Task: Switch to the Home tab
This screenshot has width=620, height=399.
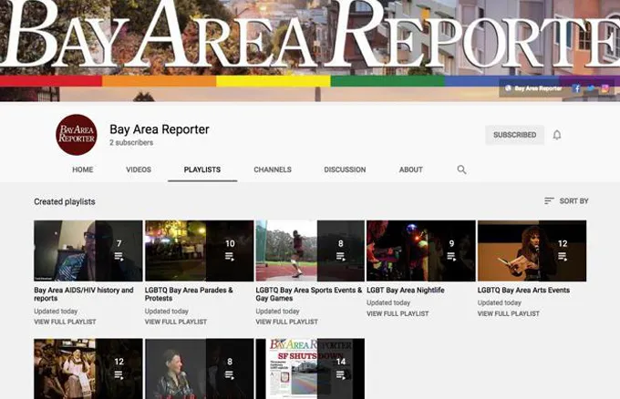Action: click(83, 169)
